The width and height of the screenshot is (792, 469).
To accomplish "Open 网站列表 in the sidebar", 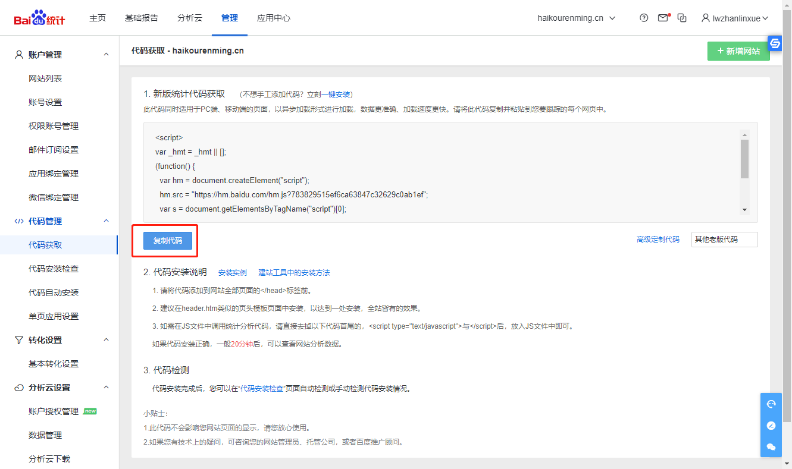I will (x=45, y=78).
